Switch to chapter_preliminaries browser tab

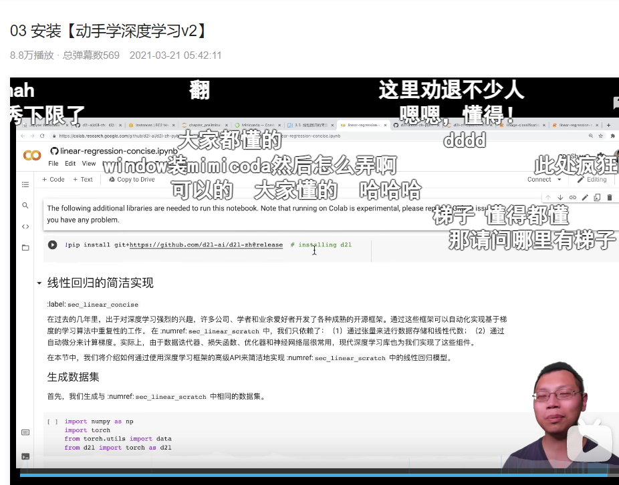coord(205,125)
